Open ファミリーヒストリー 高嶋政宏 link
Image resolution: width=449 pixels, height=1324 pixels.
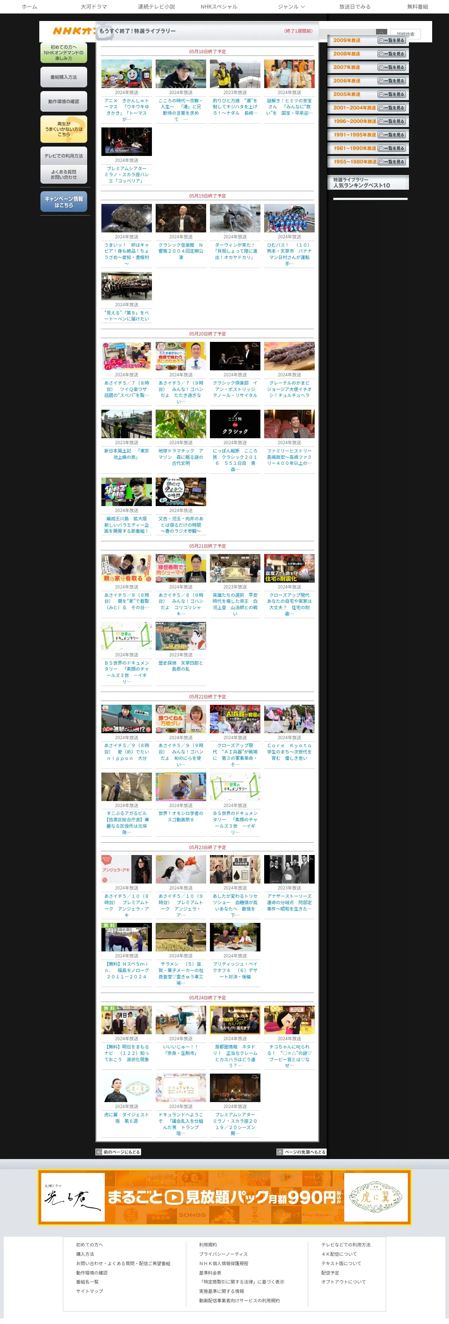click(x=289, y=457)
